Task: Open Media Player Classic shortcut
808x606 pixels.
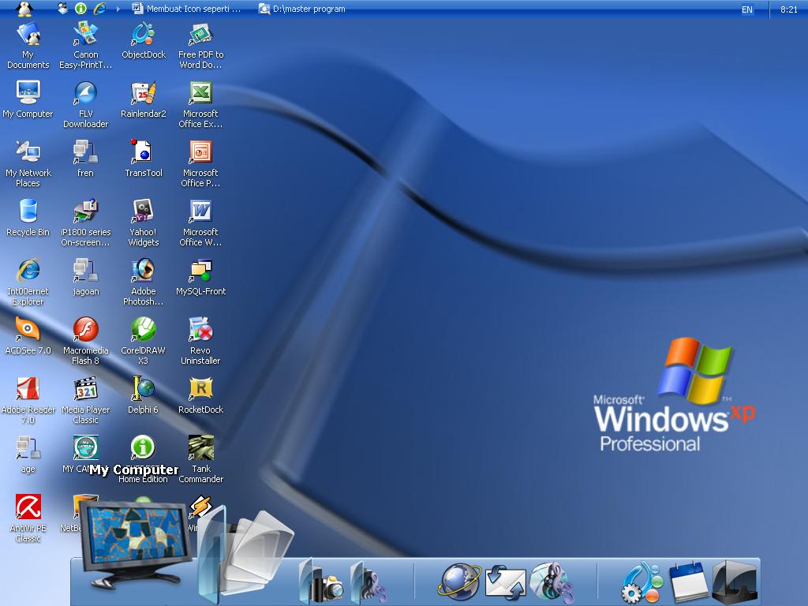Action: (85, 400)
